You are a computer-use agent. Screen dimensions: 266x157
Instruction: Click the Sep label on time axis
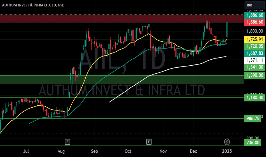coord(94,151)
